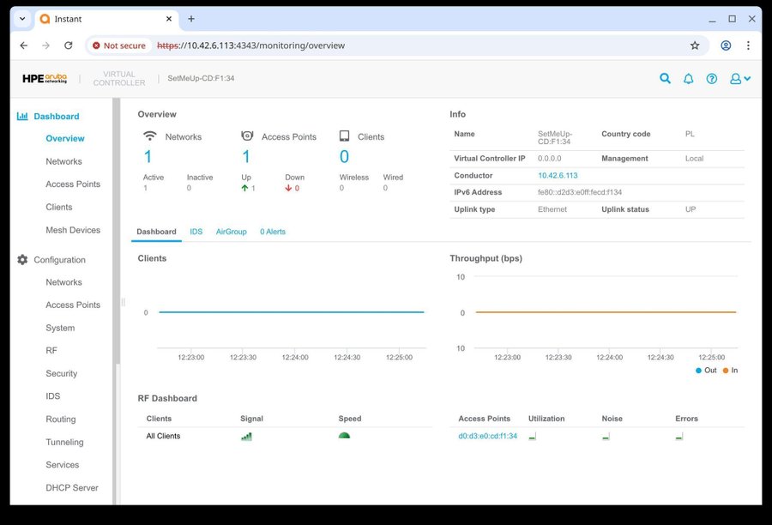Open the 0 Alerts tab
Viewport: 772px width, 525px height.
point(273,232)
